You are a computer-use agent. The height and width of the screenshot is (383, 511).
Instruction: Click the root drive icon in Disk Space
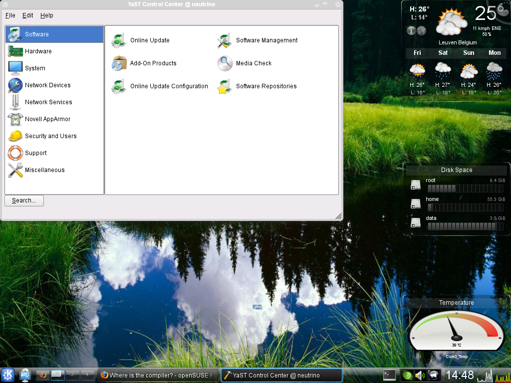point(416,185)
